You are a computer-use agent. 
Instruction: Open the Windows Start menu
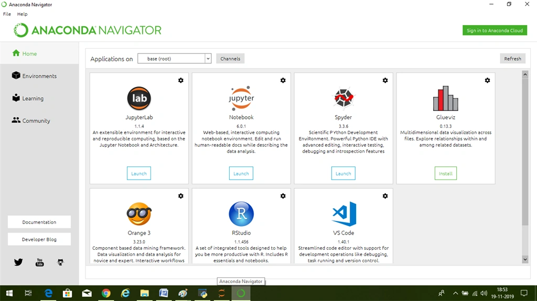9,293
